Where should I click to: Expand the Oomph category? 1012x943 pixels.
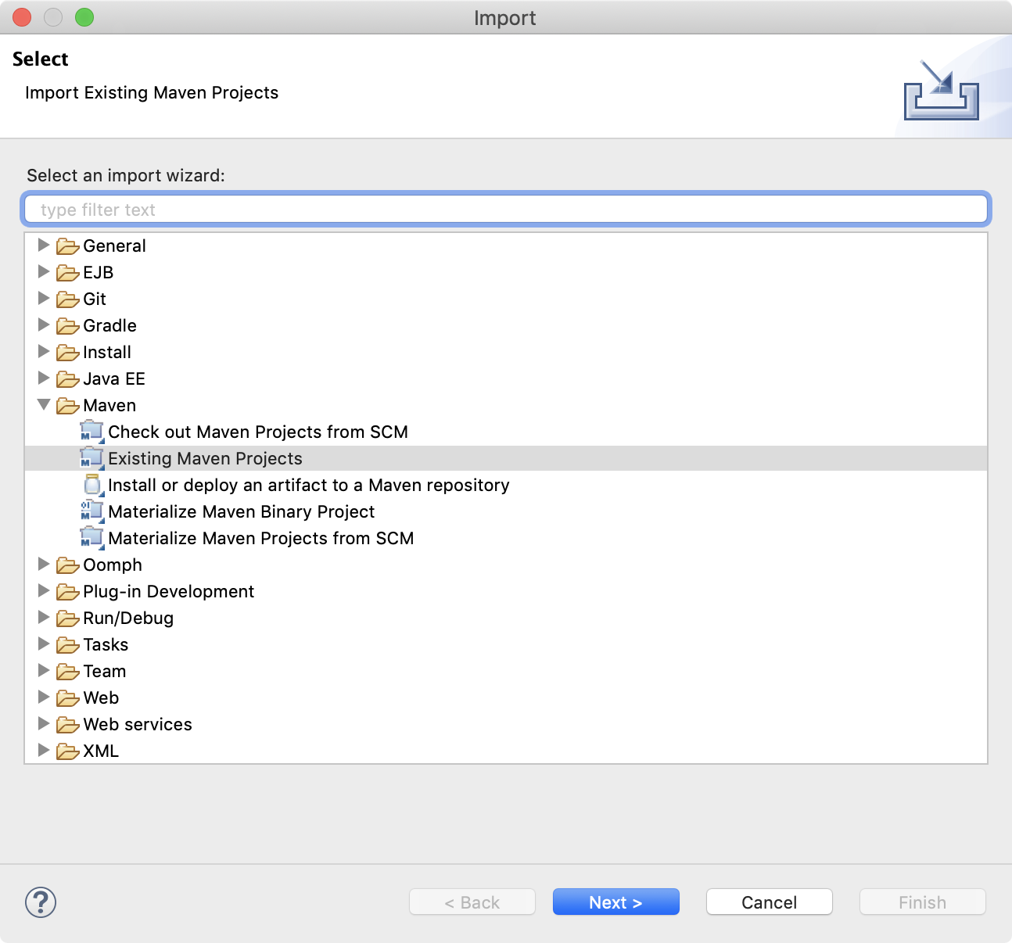pos(44,565)
